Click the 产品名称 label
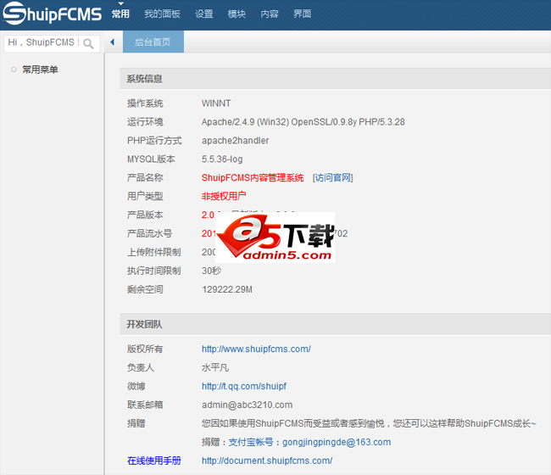This screenshot has width=551, height=475. coord(145,178)
